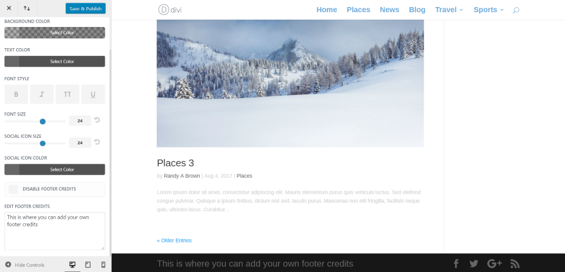Viewport: 565px width, 272px height.
Task: Reset the social icon size value
Action: click(x=97, y=142)
